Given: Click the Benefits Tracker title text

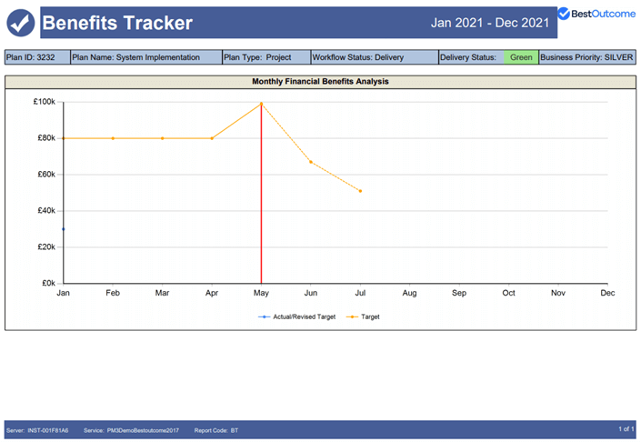Looking at the screenshot, I should click(117, 23).
